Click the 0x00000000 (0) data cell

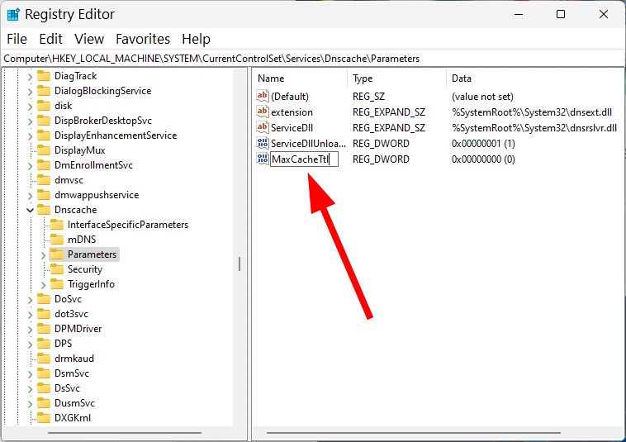tap(483, 159)
